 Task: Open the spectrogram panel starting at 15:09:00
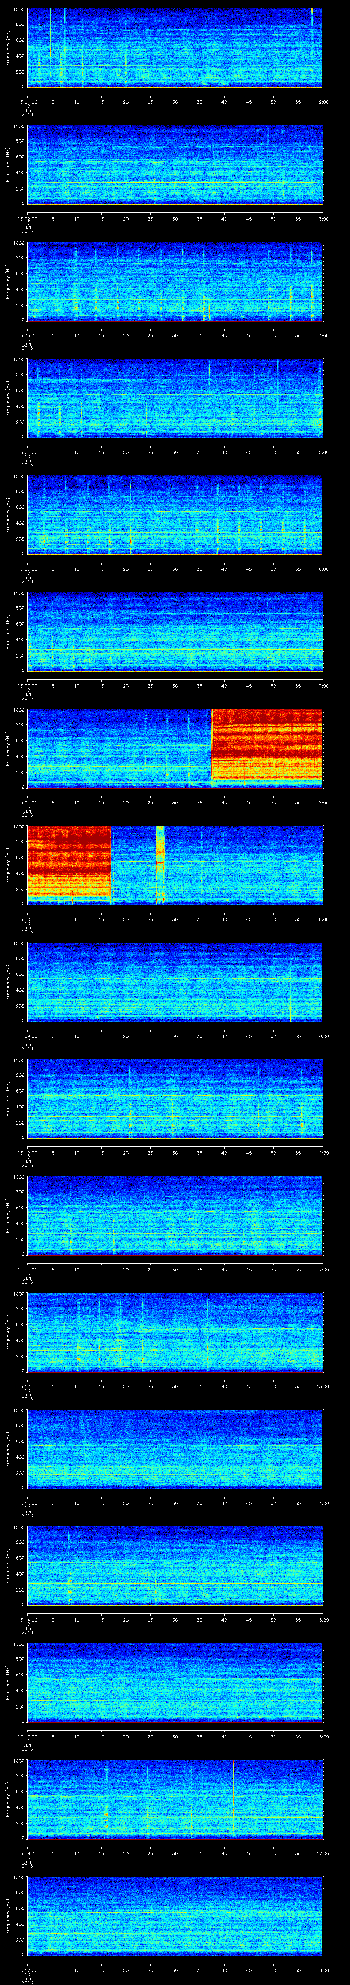point(175,982)
